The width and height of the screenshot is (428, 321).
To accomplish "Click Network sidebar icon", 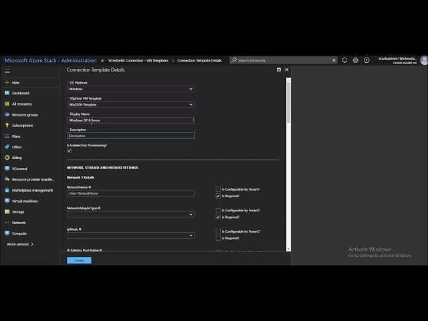I will (x=7, y=223).
